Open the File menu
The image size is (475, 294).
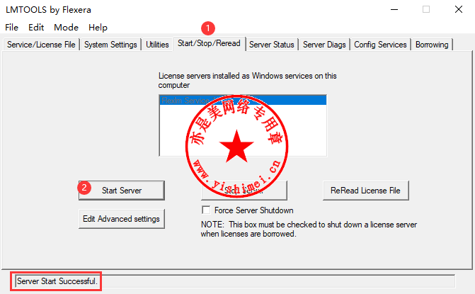[11, 28]
